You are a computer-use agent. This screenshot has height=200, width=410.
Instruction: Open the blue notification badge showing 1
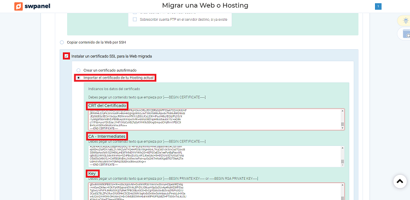pyautogui.click(x=378, y=7)
